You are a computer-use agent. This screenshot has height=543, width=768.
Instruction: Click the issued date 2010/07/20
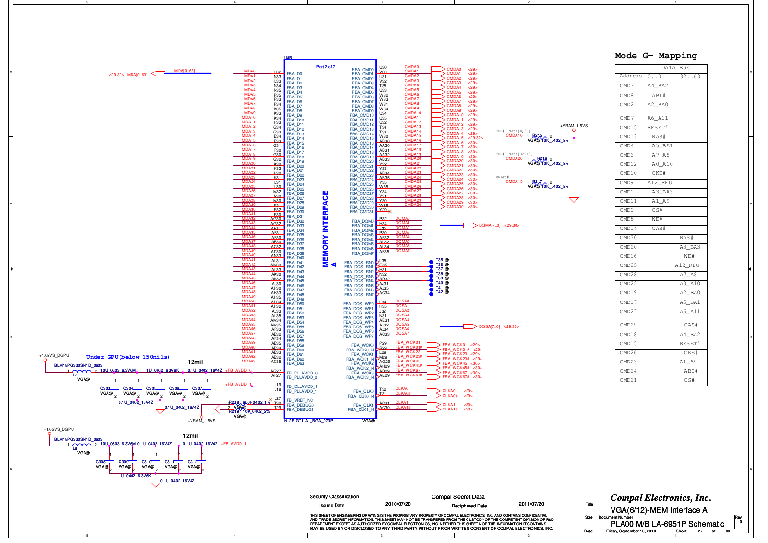[x=398, y=504]
